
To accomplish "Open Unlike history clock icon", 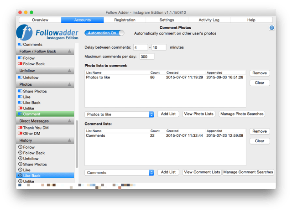I will point(20,181).
